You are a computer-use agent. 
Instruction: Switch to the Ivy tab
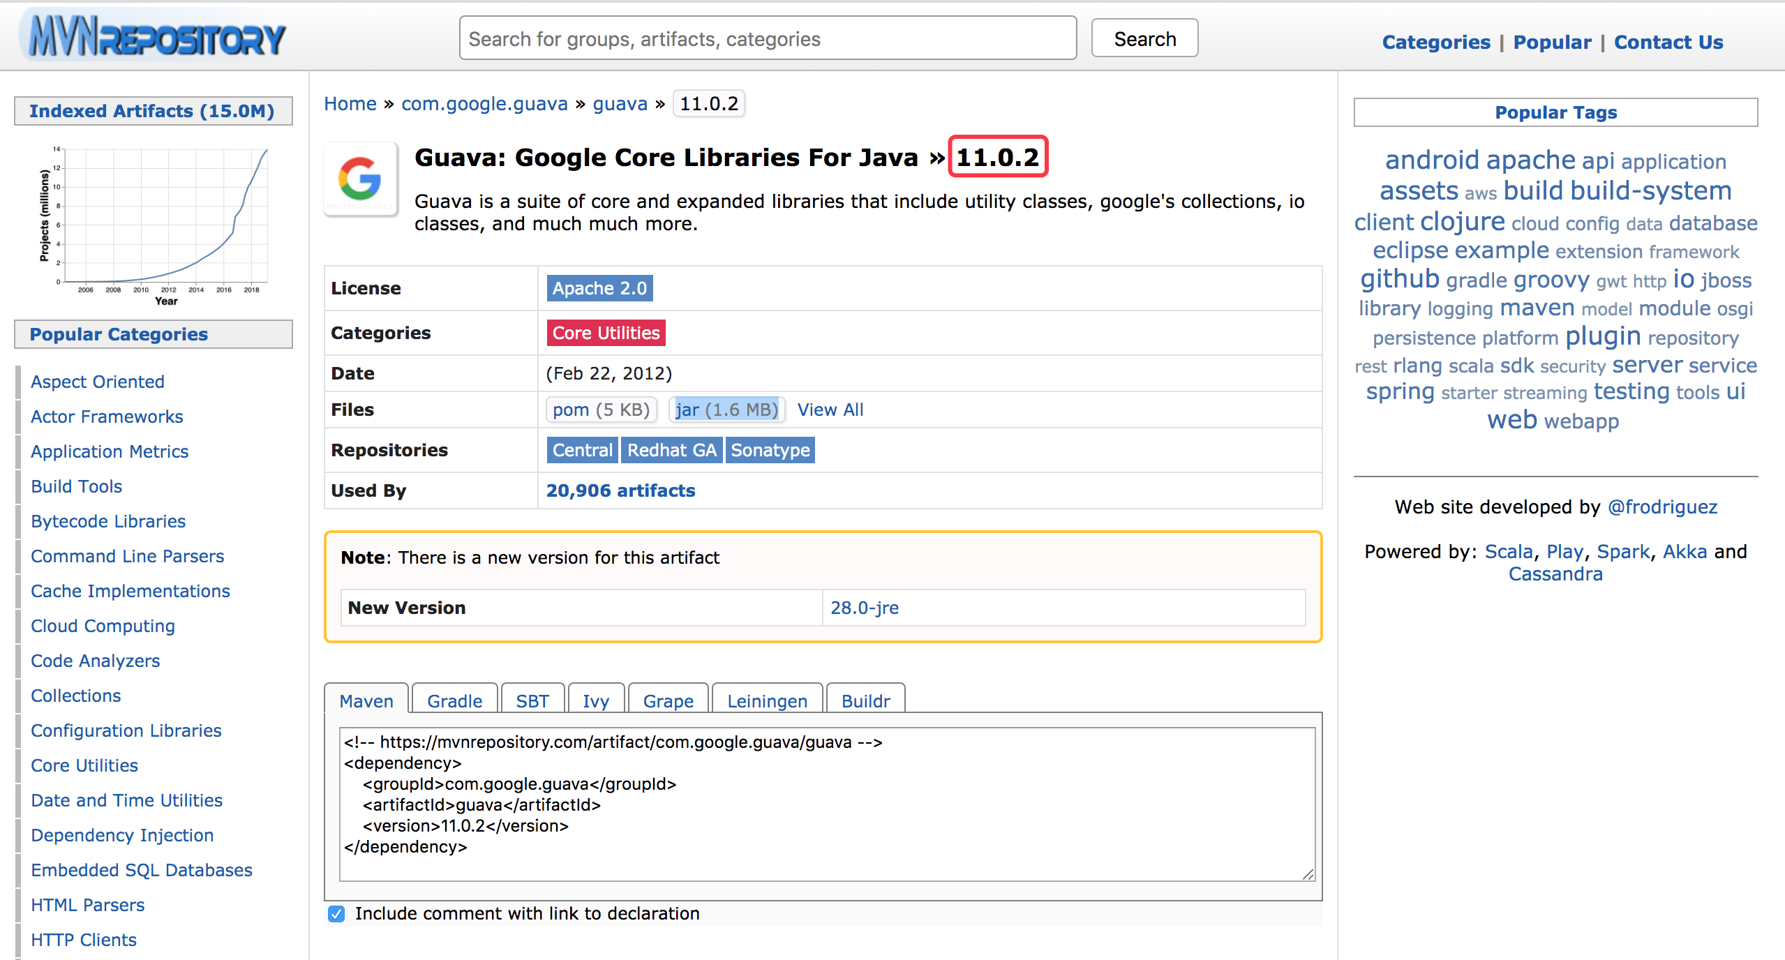tap(595, 700)
